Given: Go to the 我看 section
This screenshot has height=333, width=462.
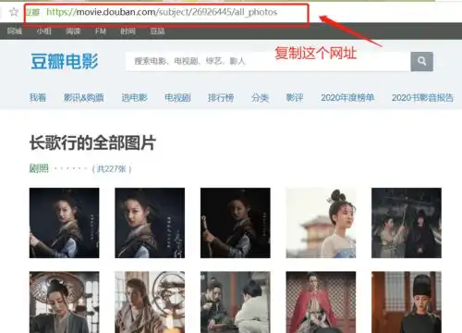Looking at the screenshot, I should [x=38, y=97].
